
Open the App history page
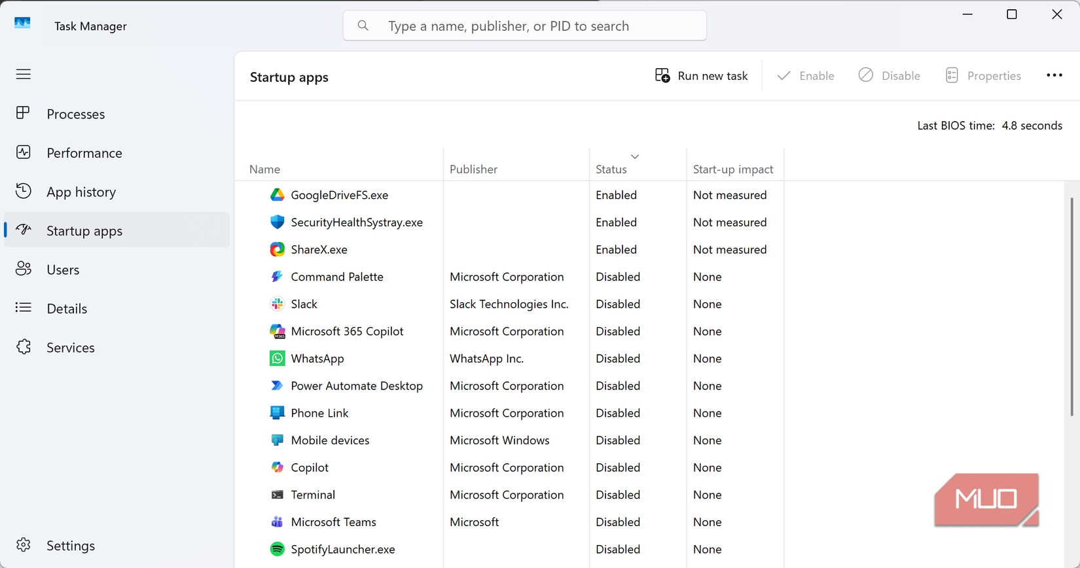[117, 192]
